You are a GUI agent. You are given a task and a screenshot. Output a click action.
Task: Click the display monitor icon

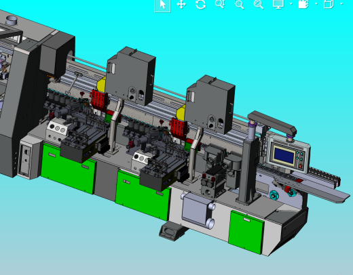point(278,4)
